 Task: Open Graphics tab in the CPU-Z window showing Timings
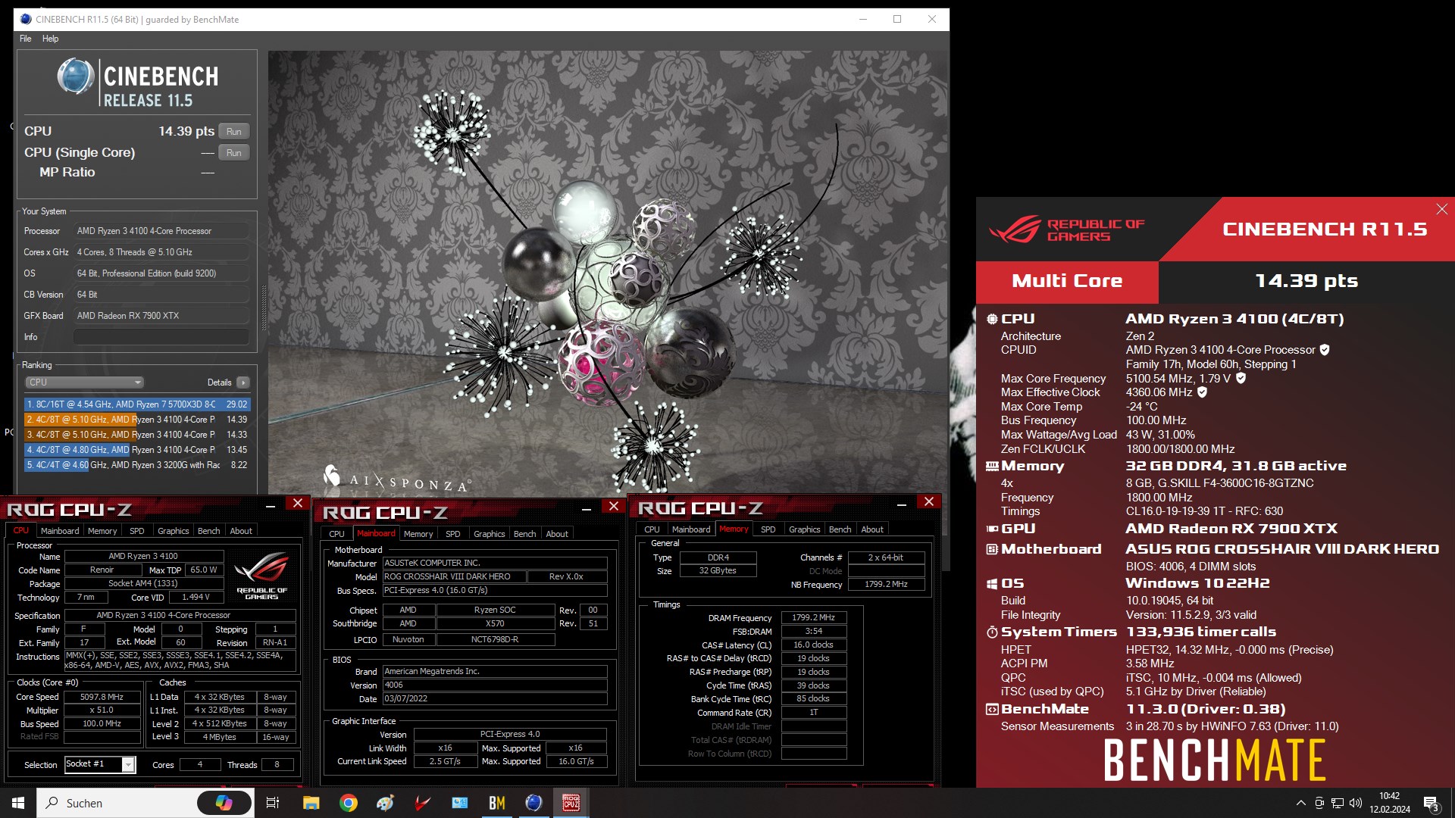804,529
